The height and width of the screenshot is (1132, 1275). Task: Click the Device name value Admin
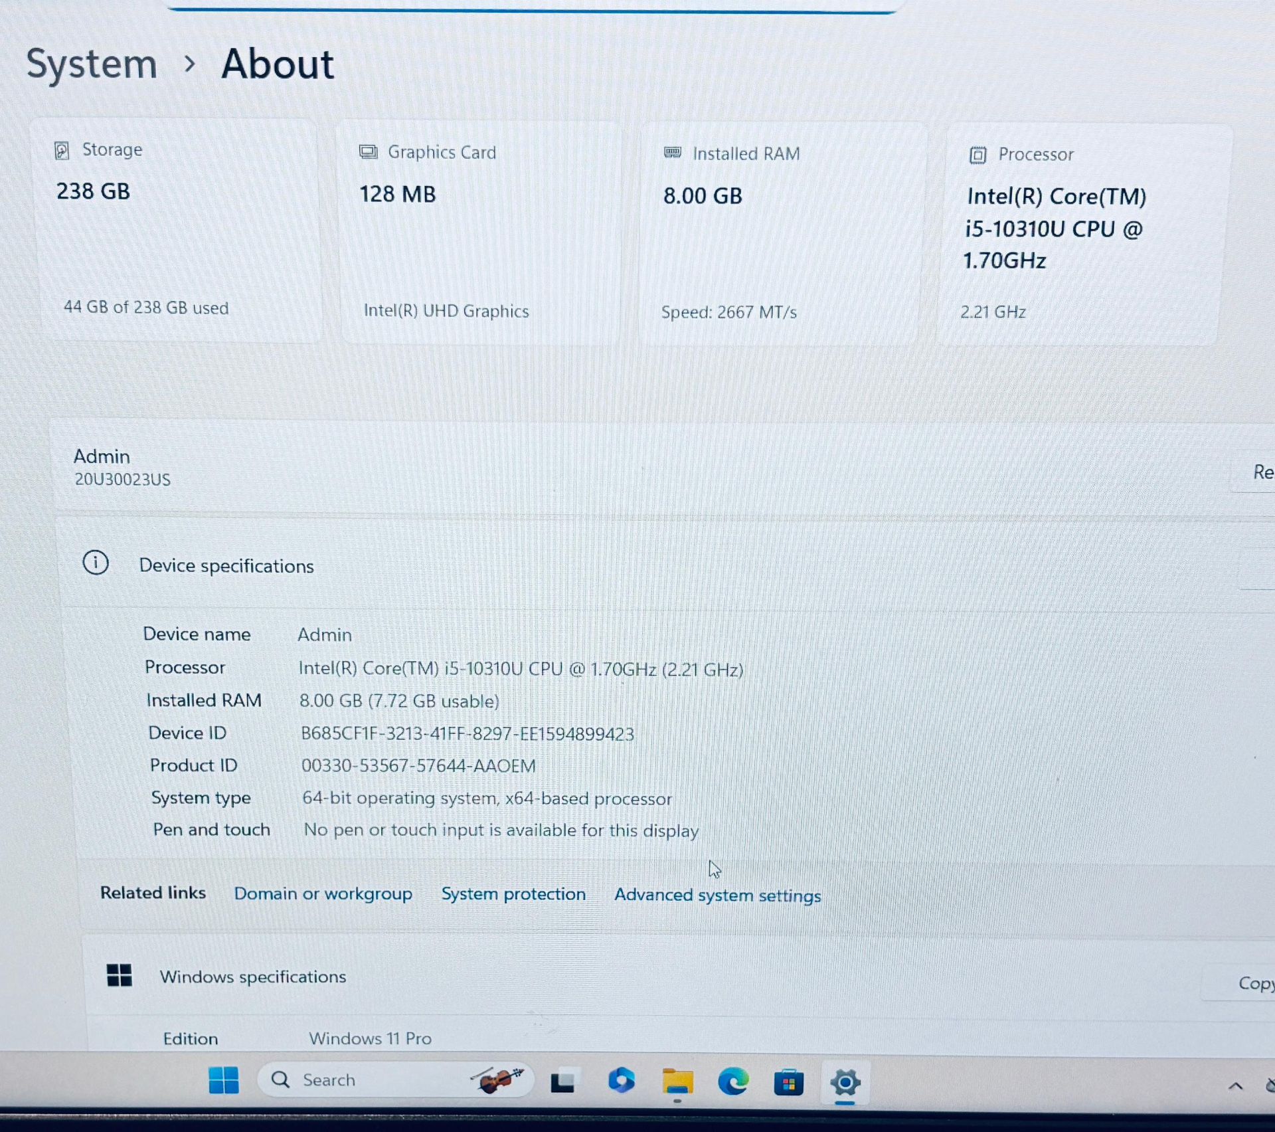coord(324,635)
